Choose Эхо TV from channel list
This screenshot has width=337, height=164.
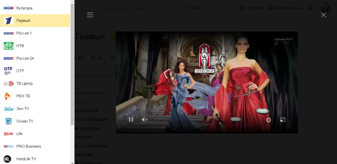35,109
